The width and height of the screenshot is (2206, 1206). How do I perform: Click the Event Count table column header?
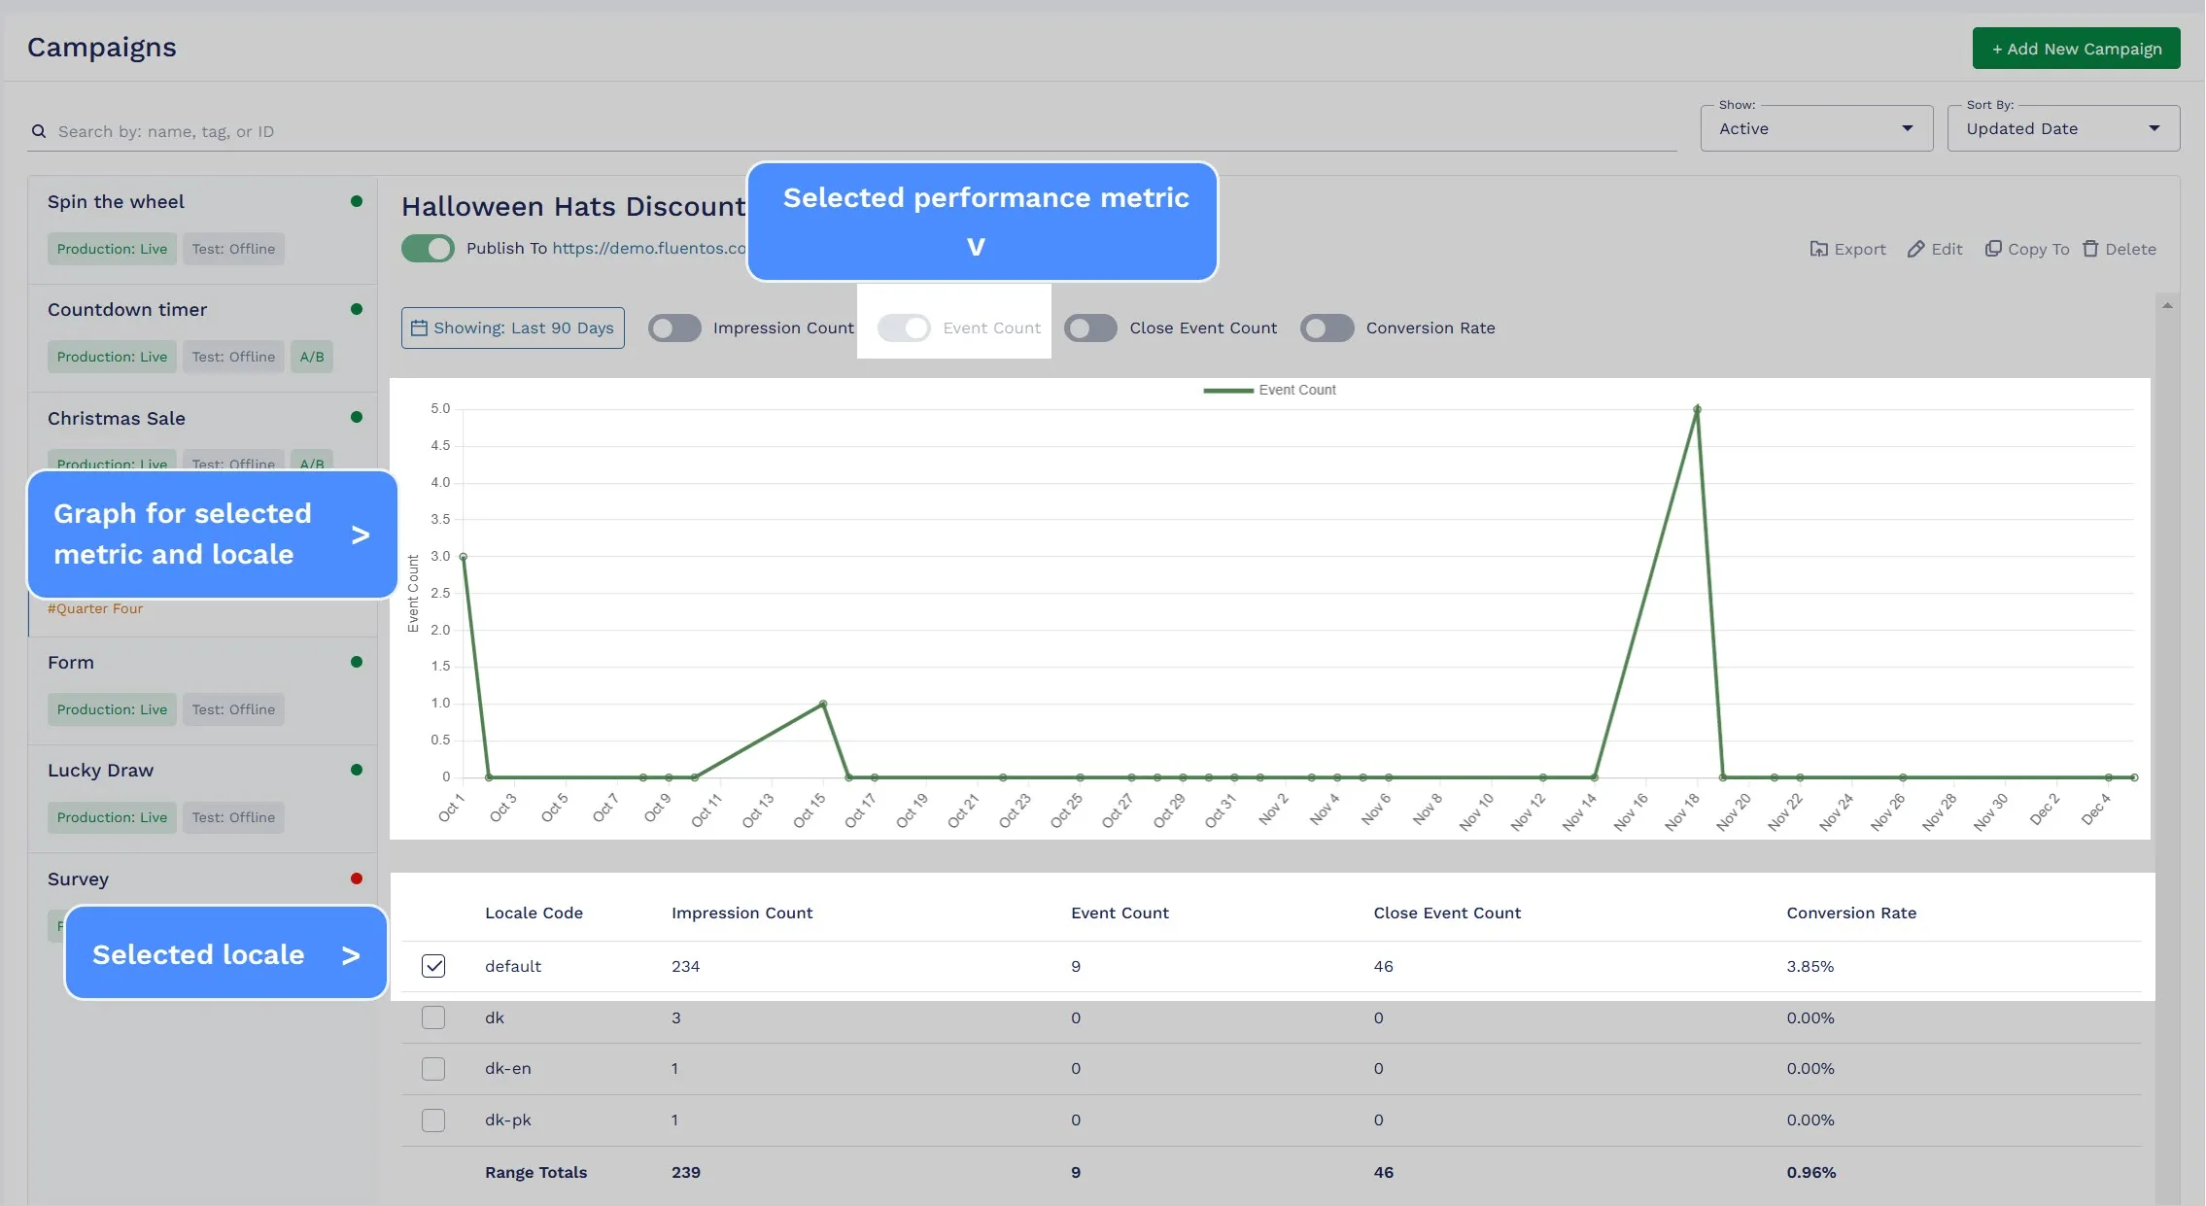[1120, 913]
